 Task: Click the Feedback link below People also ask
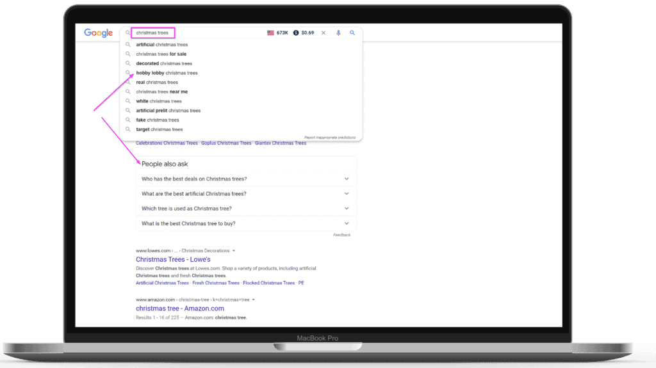click(x=342, y=235)
